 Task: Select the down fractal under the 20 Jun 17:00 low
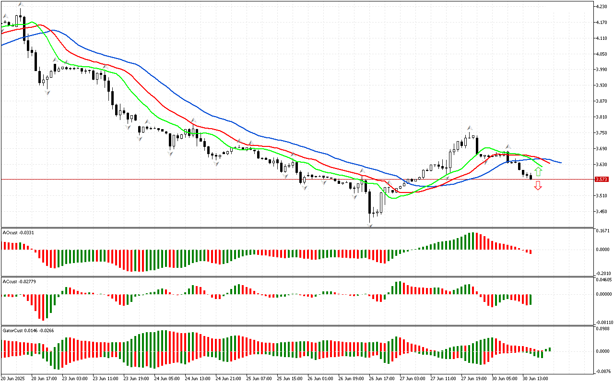click(x=47, y=92)
